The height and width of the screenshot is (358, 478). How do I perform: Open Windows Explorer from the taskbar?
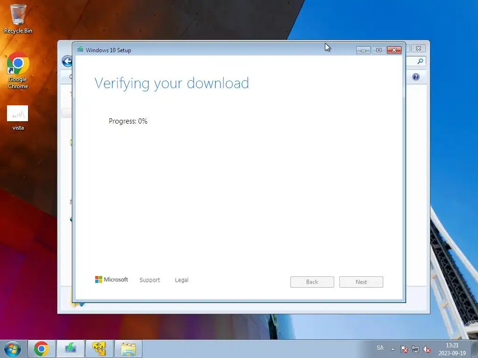pos(128,349)
